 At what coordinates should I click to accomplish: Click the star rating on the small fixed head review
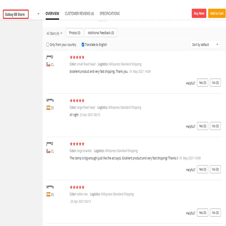coord(77,57)
